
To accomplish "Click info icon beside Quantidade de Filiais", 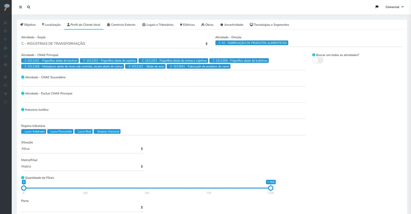I will (23, 178).
